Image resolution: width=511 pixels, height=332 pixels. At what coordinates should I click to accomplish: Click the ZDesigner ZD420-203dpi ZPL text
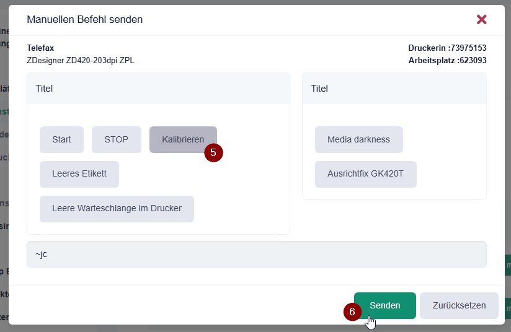pos(81,61)
